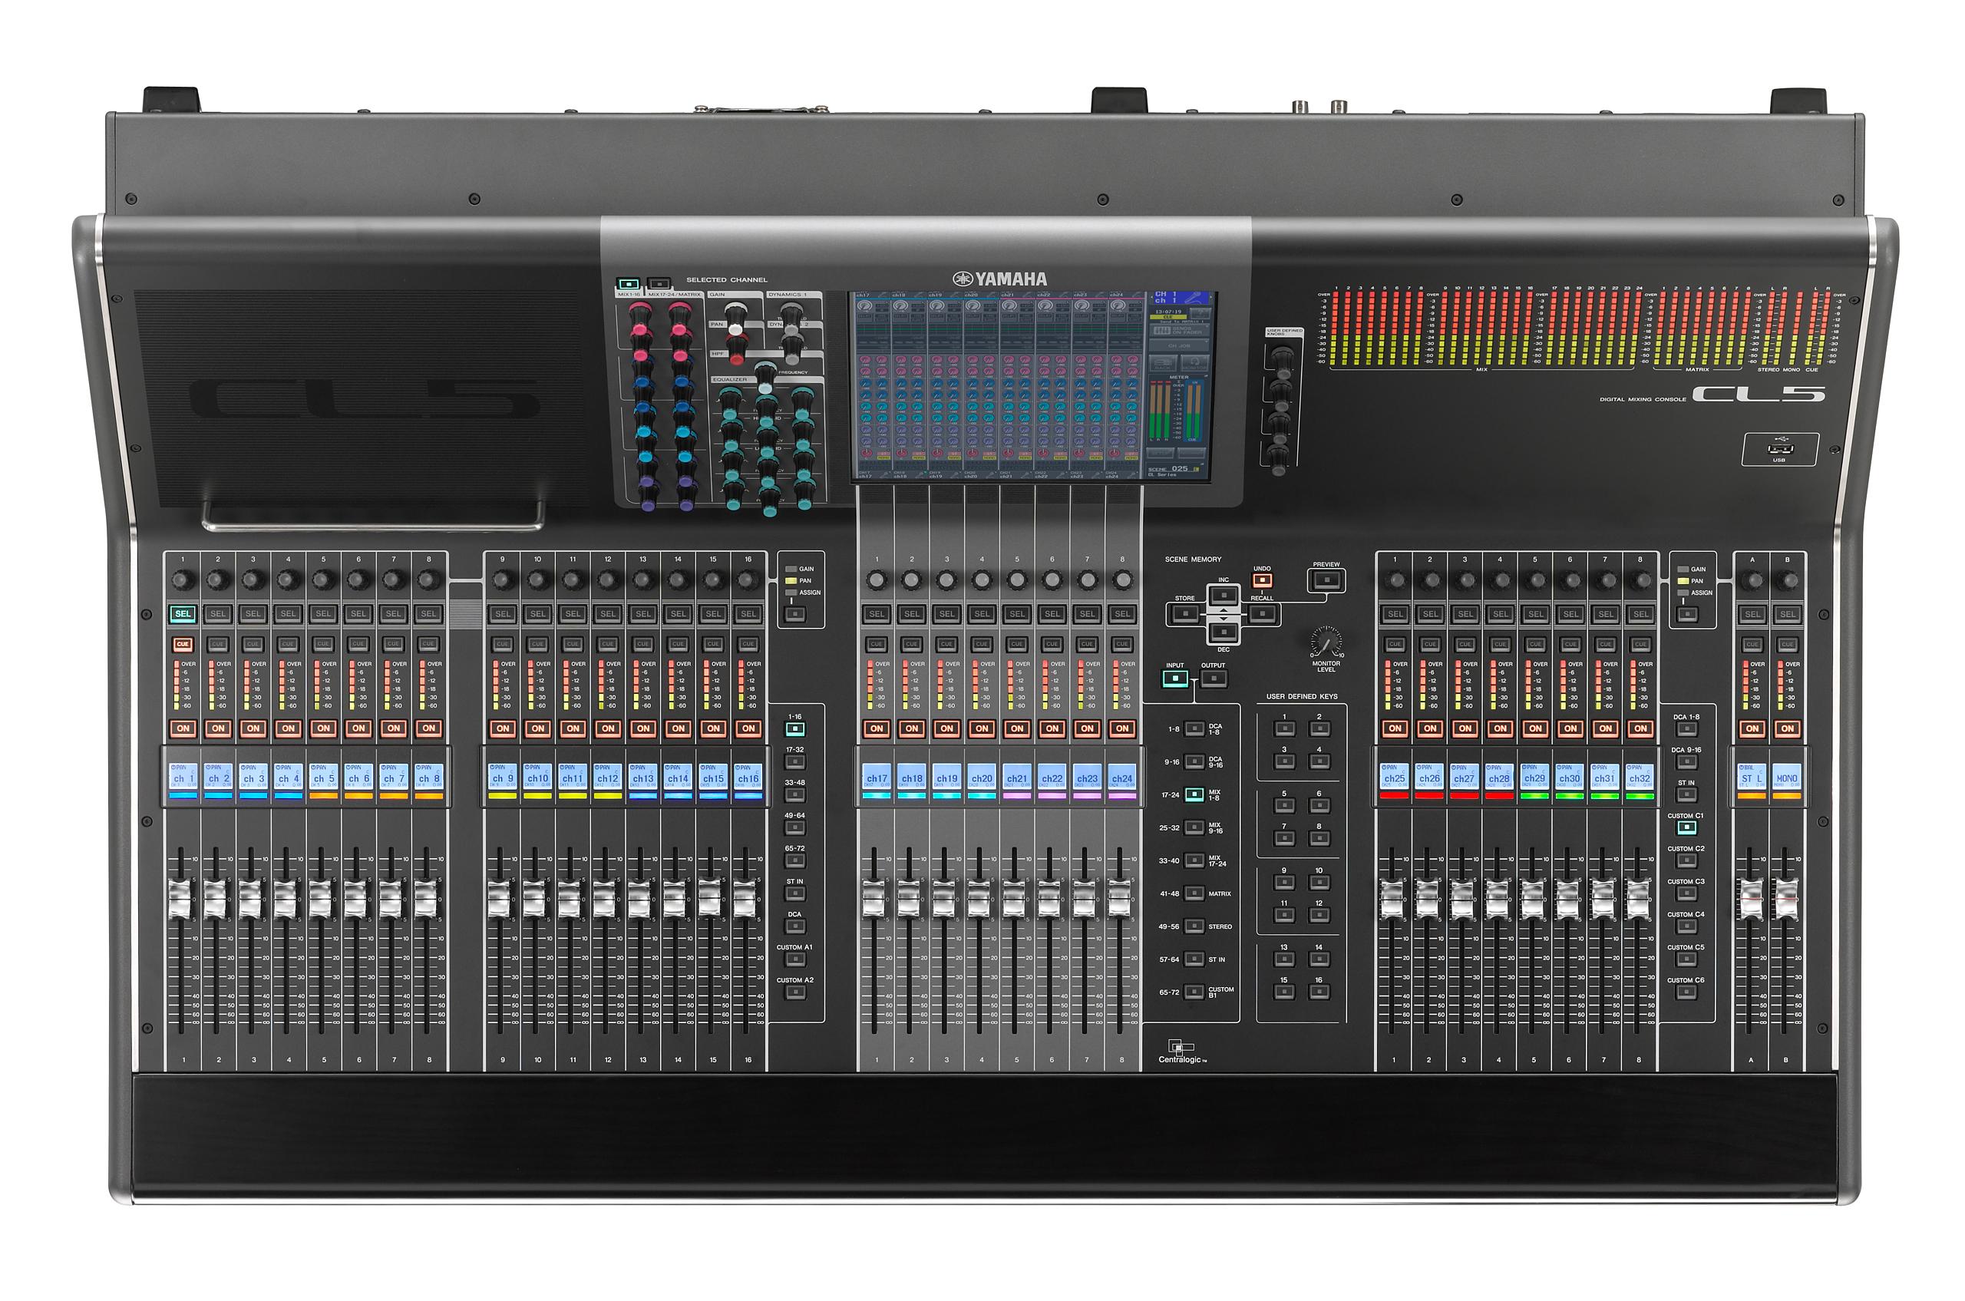Viewport: 1965px width, 1301px height.
Task: Open CH JOB menu on touchscreen
Action: pos(1178,345)
